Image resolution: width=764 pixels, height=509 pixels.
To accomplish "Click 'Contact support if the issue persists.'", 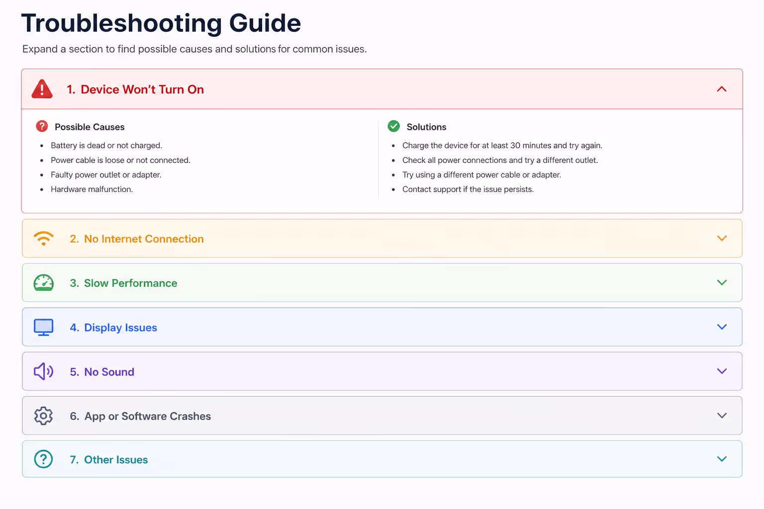I will tap(468, 189).
